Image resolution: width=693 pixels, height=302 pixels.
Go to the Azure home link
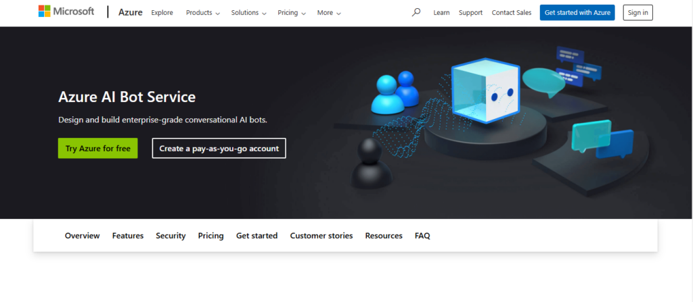coord(131,12)
